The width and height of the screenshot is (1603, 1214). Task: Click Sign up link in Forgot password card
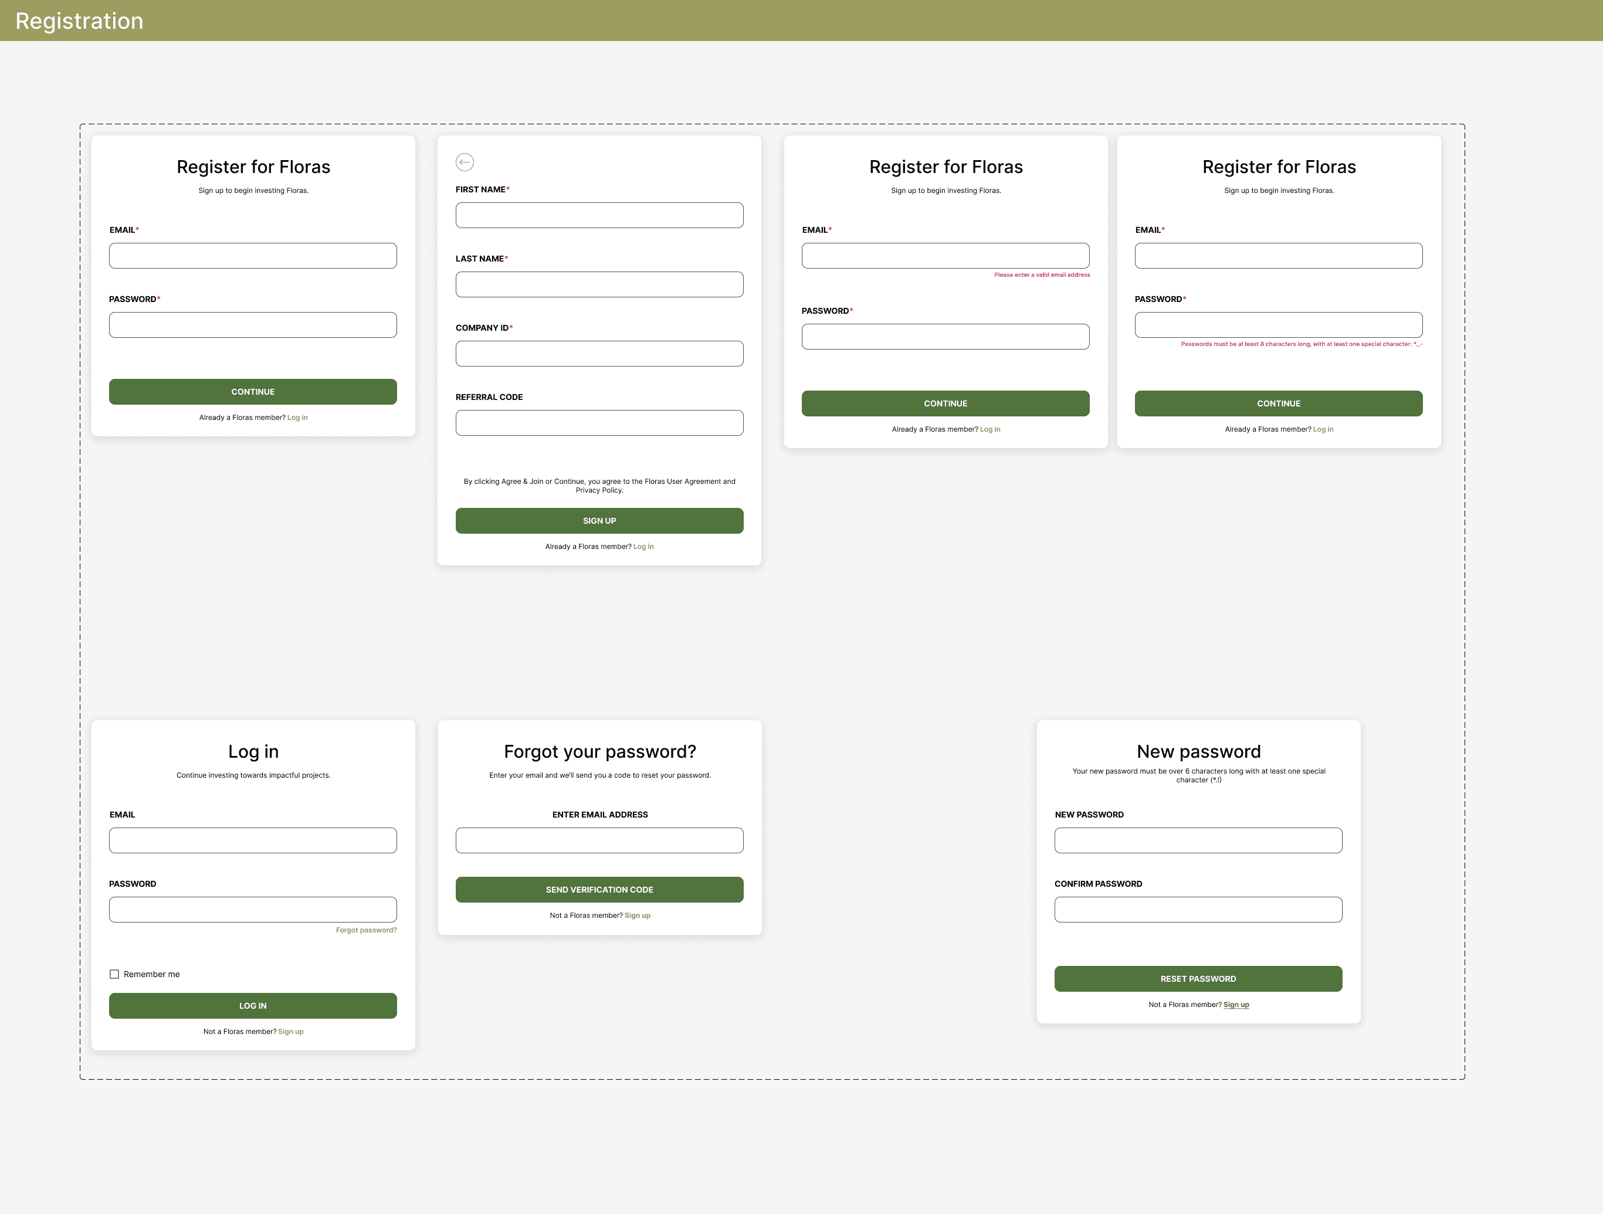638,915
